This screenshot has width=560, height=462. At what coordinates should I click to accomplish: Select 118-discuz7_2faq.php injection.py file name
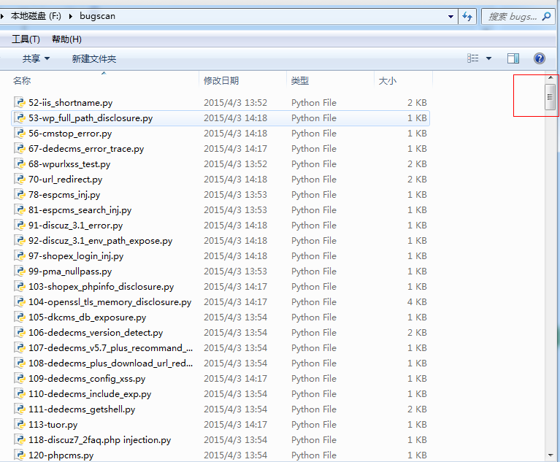tap(99, 440)
